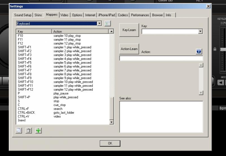Click the reset mapping icon below list
Viewport: 226px width, 156px height.
(x=19, y=130)
